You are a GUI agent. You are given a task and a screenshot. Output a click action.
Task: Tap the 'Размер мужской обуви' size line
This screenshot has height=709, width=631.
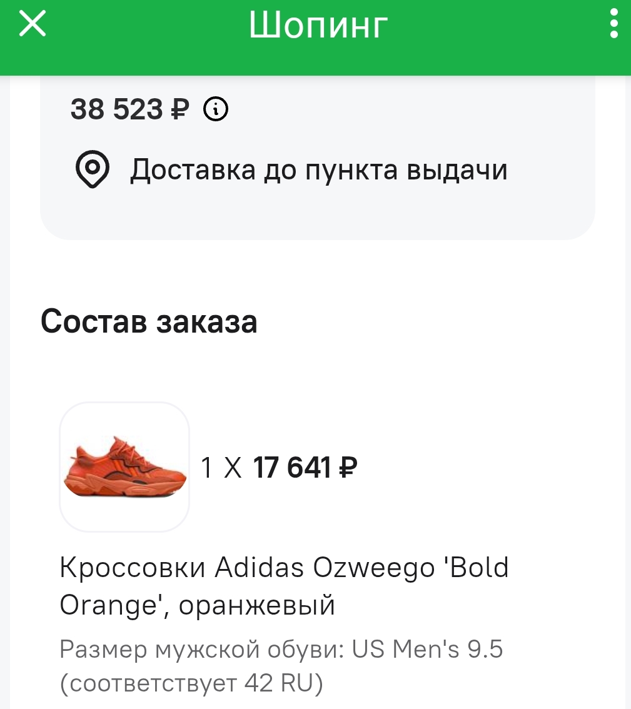pyautogui.click(x=200, y=650)
